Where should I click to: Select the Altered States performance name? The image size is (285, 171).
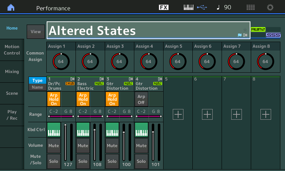(x=149, y=30)
